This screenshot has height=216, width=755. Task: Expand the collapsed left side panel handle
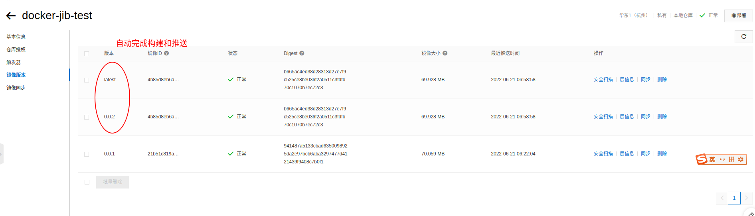(1, 154)
